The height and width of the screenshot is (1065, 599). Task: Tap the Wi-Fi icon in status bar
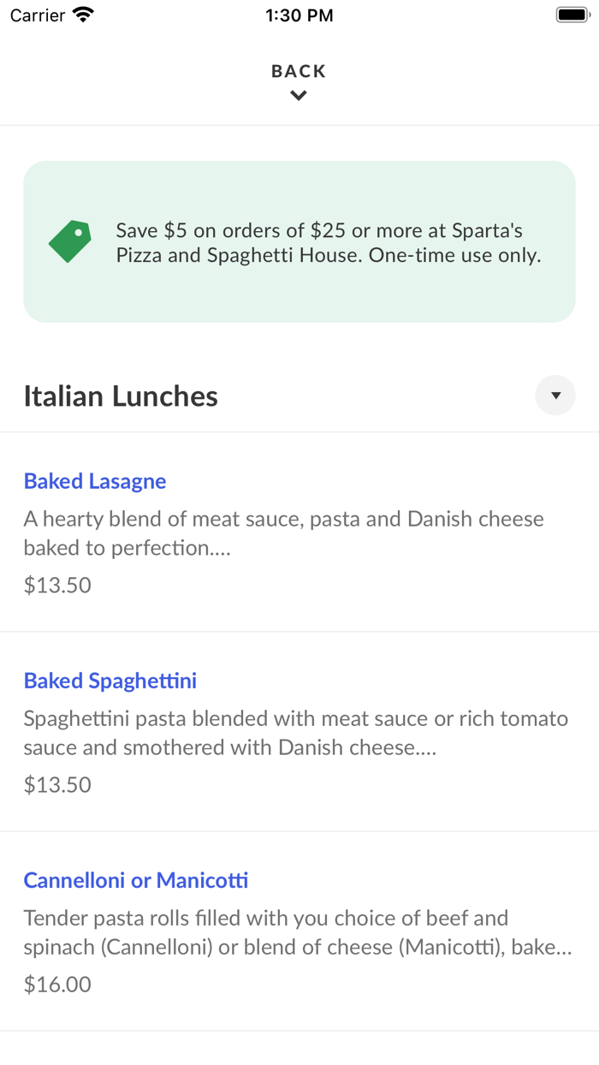(x=81, y=14)
